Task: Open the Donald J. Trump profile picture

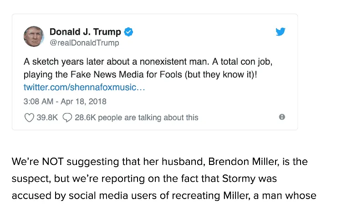Action: 34,37
